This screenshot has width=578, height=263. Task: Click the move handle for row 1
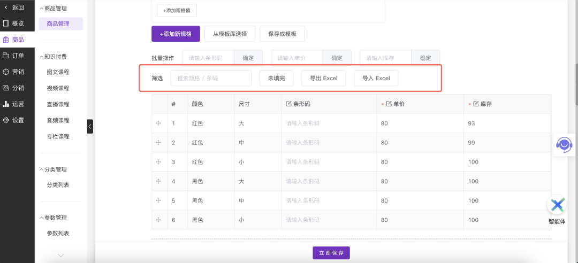coord(158,123)
